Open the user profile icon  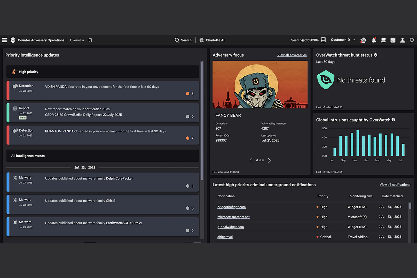pos(402,40)
